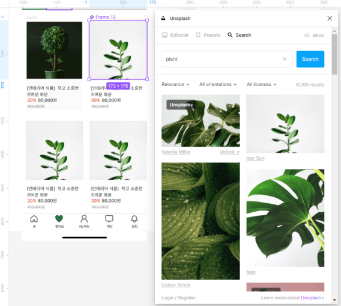This screenshot has width=341, height=306.
Task: Click the Editorial image icon
Action: tap(165, 35)
